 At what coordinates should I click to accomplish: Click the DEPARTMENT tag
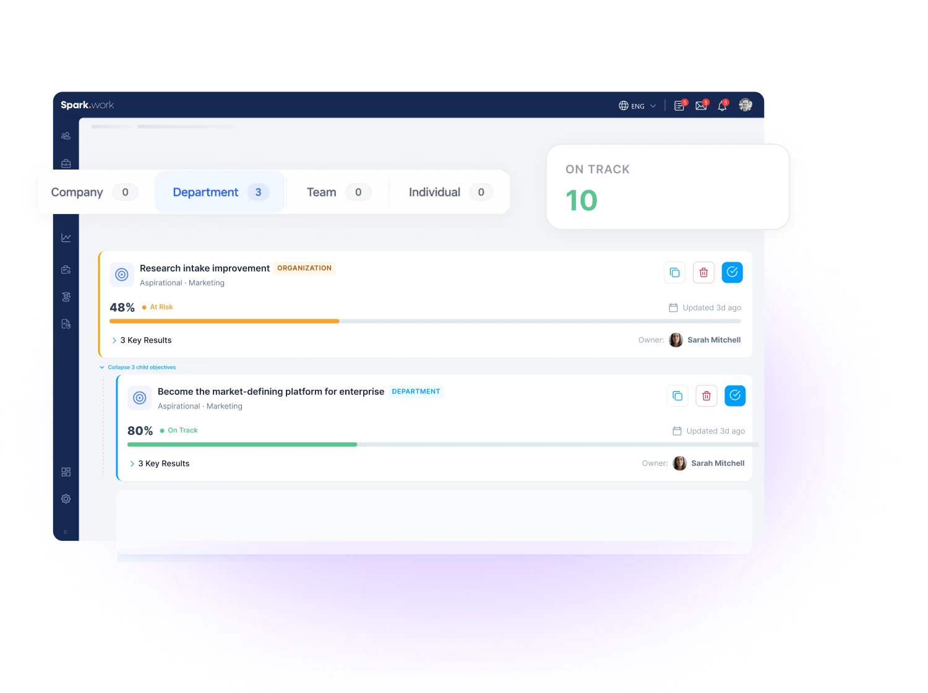pos(416,392)
